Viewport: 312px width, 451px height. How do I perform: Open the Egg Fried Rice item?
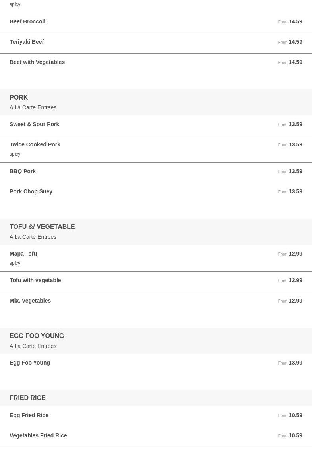pyautogui.click(x=156, y=417)
